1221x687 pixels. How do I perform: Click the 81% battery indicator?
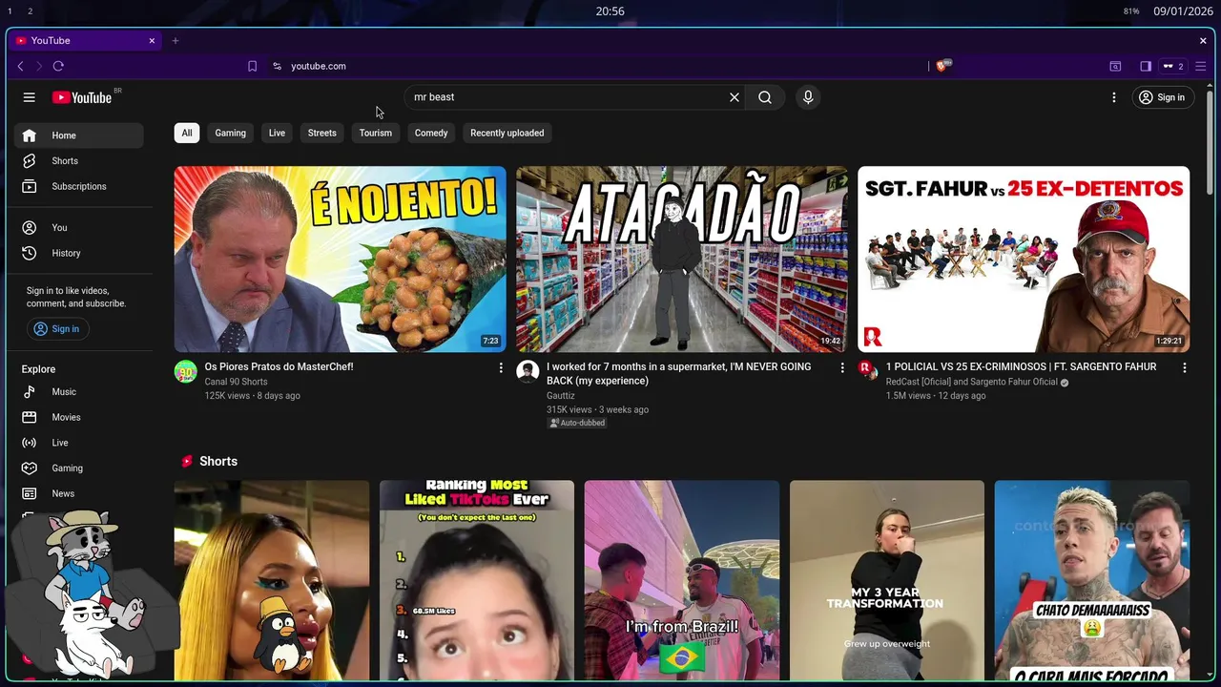(x=1131, y=11)
